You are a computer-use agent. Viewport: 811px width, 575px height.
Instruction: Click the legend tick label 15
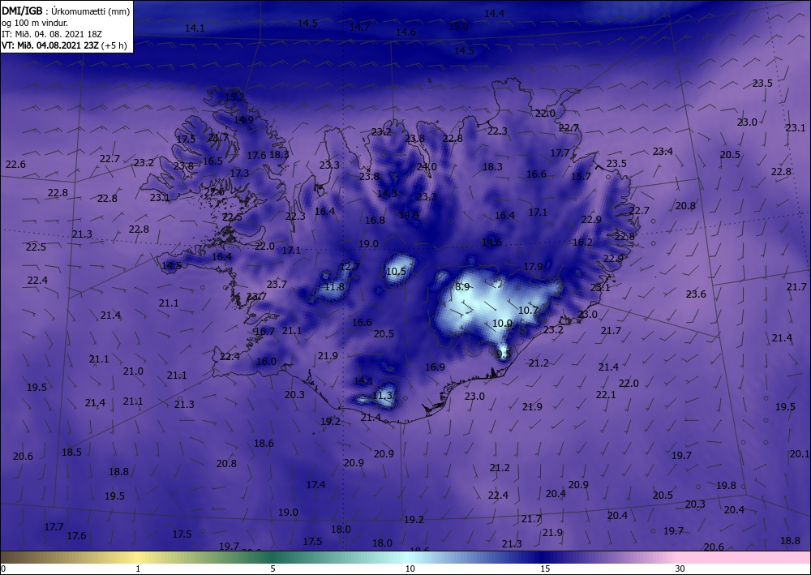tap(545, 569)
